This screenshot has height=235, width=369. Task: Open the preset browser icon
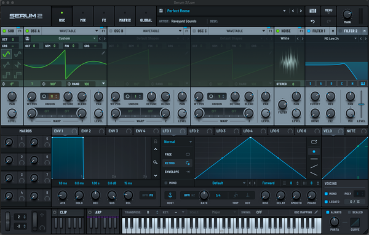tap(313, 11)
